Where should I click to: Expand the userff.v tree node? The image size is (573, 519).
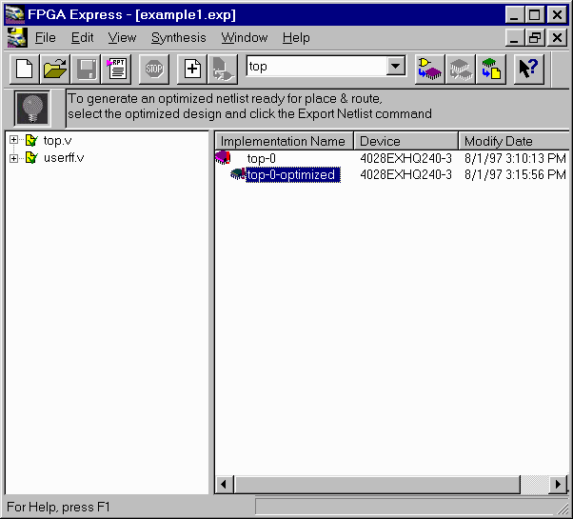pyautogui.click(x=13, y=158)
